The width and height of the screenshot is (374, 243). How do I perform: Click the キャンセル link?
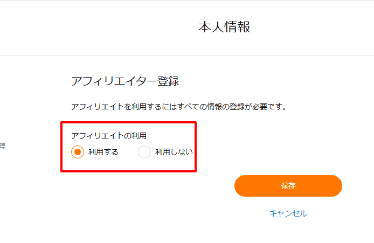pos(288,213)
